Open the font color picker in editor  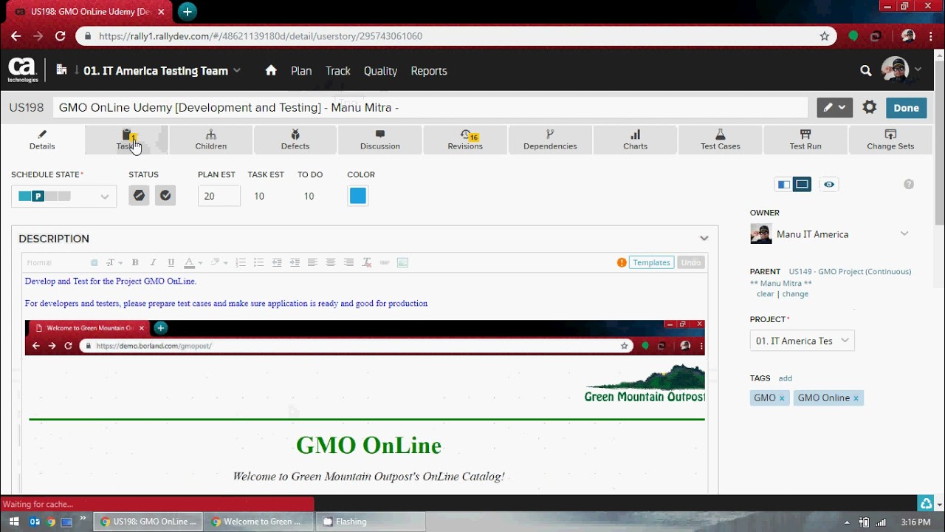(192, 262)
